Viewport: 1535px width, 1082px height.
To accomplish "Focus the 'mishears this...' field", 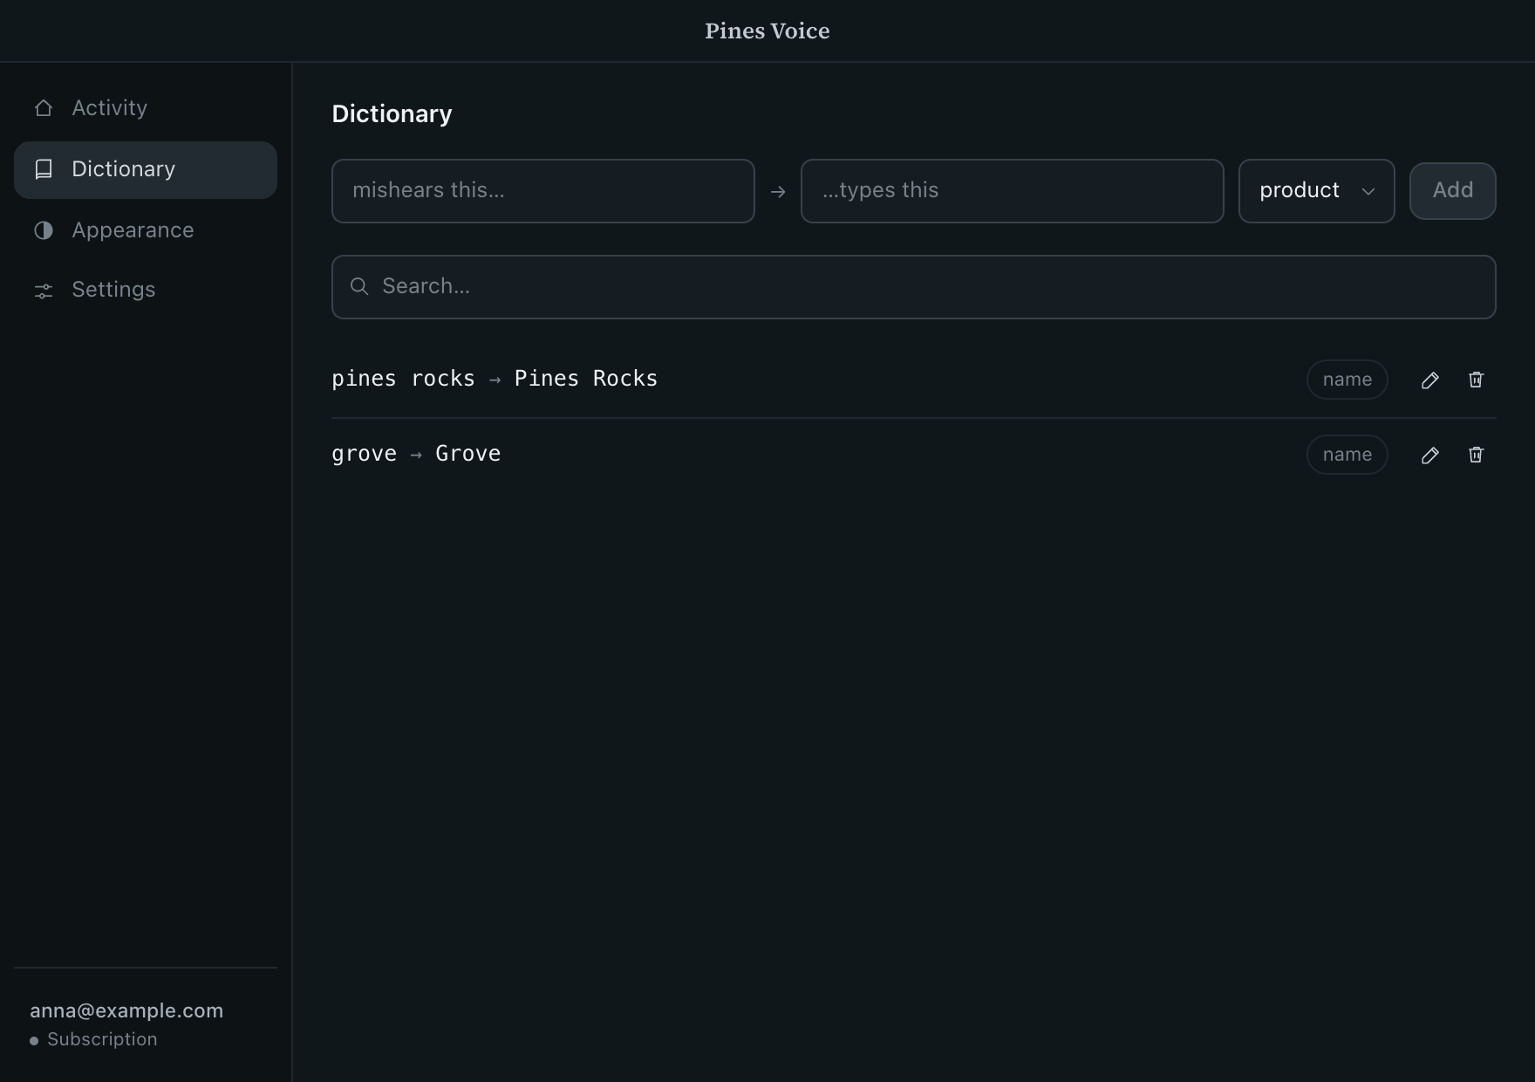I will click(542, 191).
